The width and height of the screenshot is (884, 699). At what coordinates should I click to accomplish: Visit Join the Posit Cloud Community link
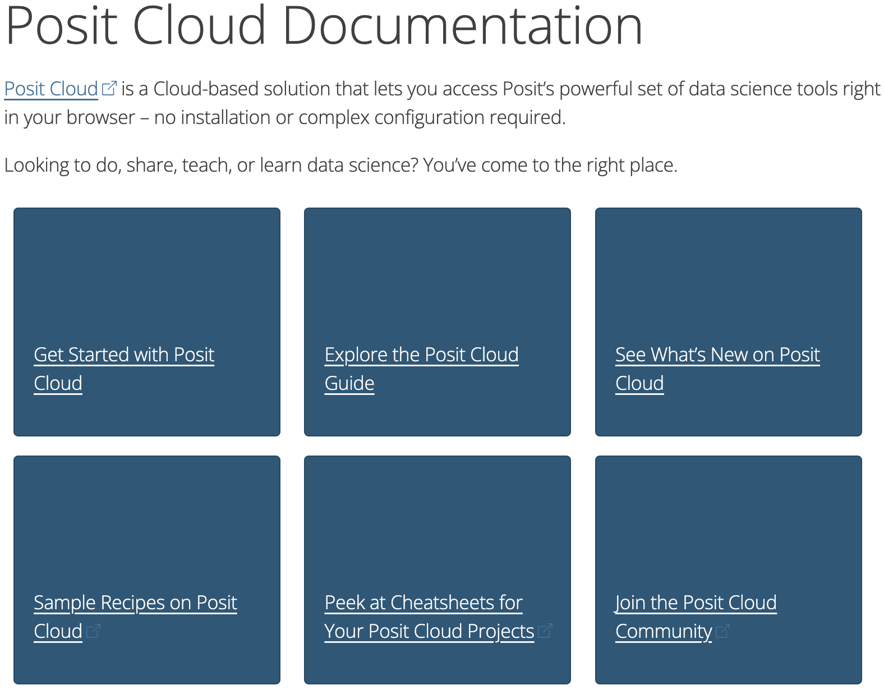(696, 603)
